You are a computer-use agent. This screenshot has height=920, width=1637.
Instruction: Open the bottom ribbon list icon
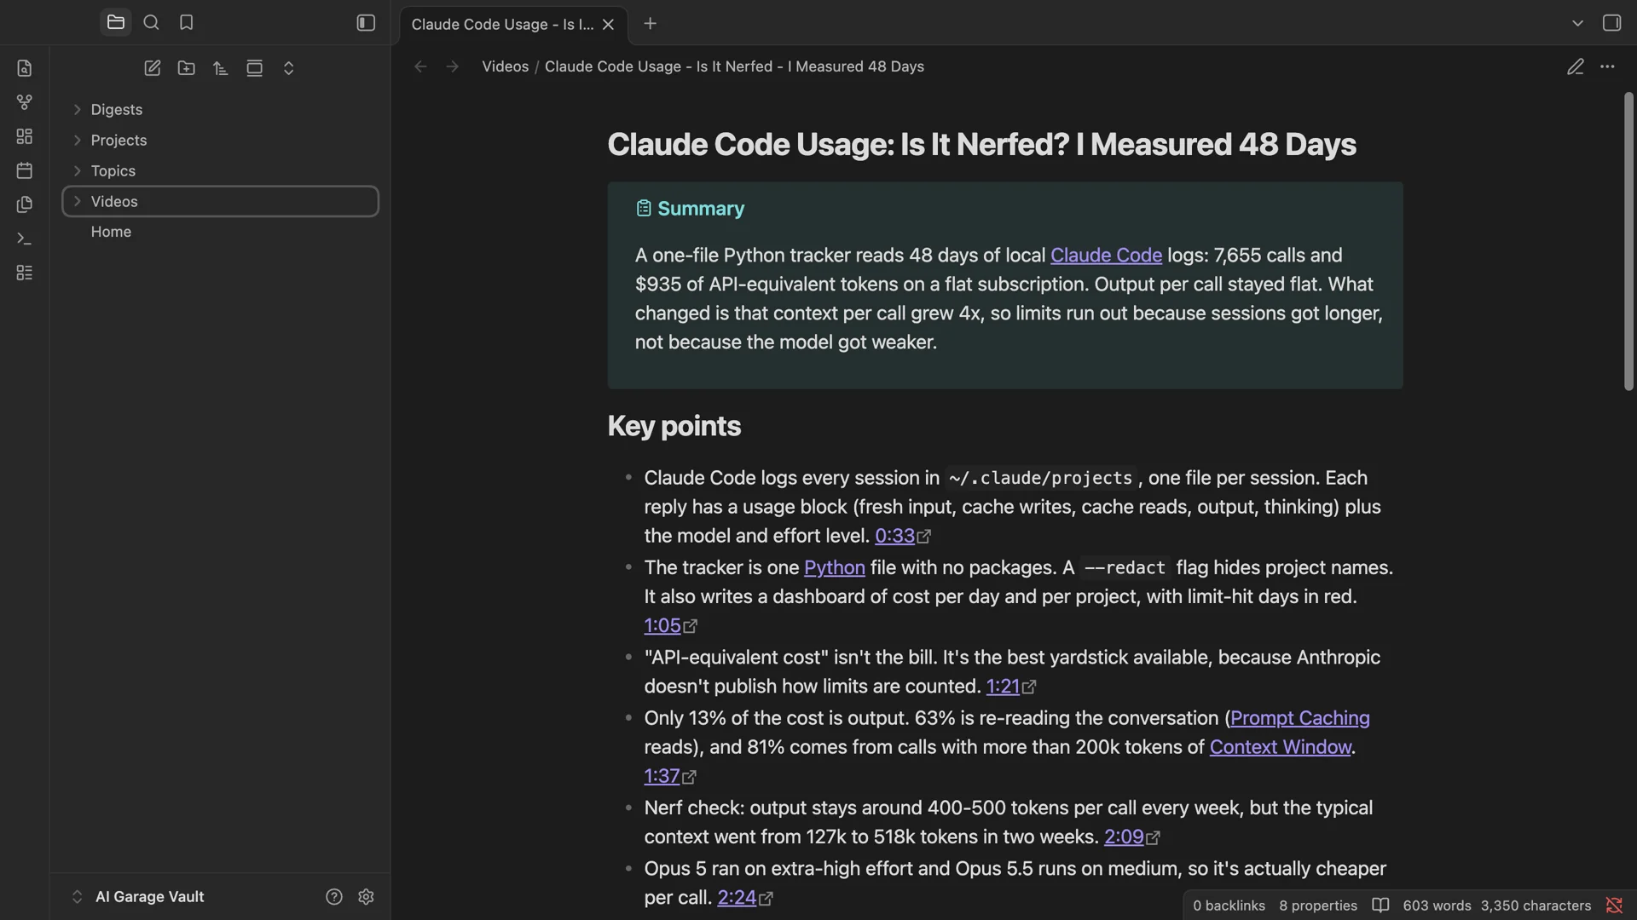(x=25, y=273)
